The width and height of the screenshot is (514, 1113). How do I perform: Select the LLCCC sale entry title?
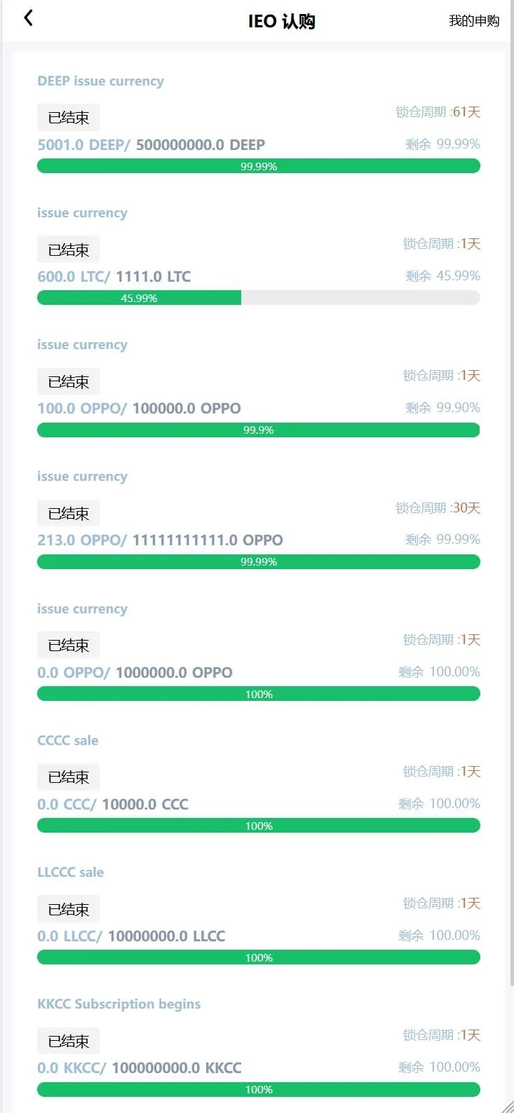[x=70, y=873]
